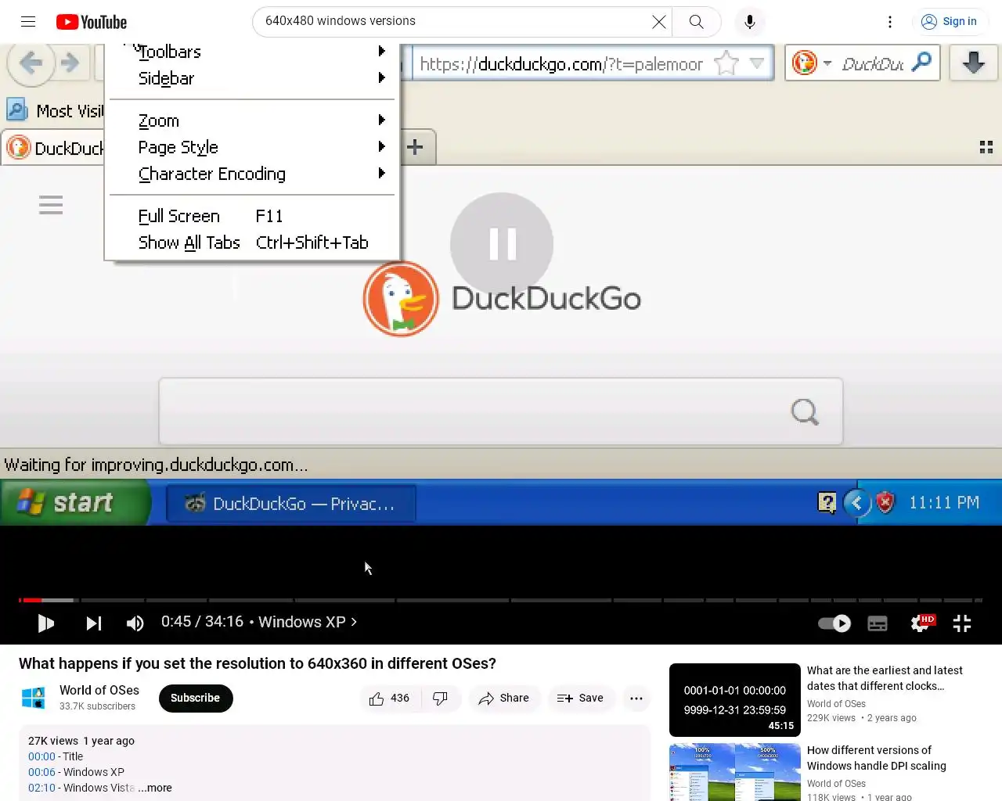Jump to 00:00 Title timestamp
This screenshot has width=1002, height=801.
coord(41,756)
